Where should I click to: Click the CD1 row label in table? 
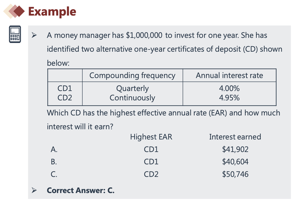(65, 88)
